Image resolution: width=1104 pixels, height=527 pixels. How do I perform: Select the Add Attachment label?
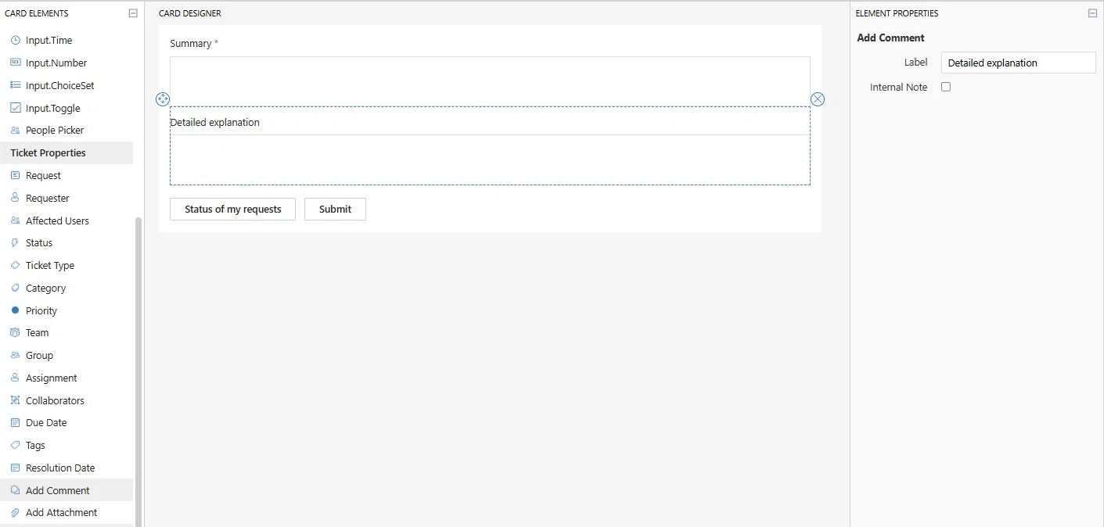tap(62, 512)
